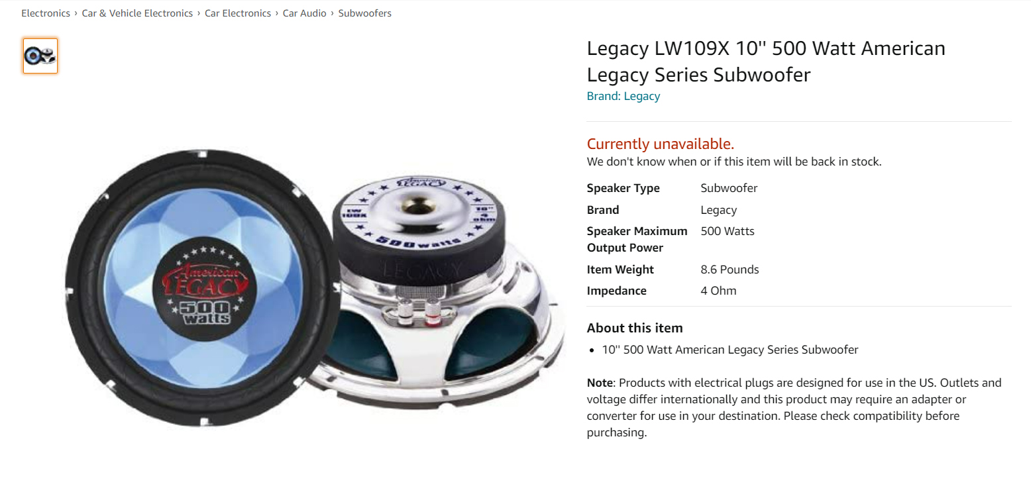
Task: Navigate to Car Audio breadcrumb
Action: pyautogui.click(x=304, y=13)
